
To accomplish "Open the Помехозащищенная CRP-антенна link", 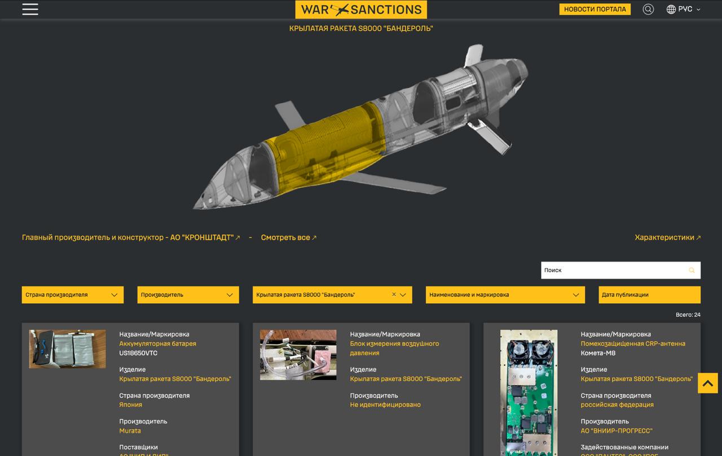I will click(633, 343).
